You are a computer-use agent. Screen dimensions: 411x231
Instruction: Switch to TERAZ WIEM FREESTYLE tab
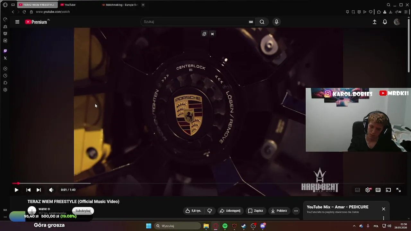(x=37, y=5)
